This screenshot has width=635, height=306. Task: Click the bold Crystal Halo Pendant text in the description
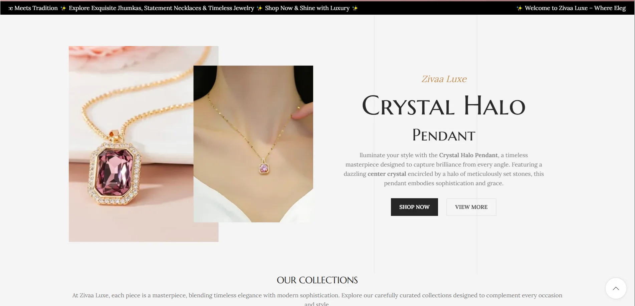(468, 155)
